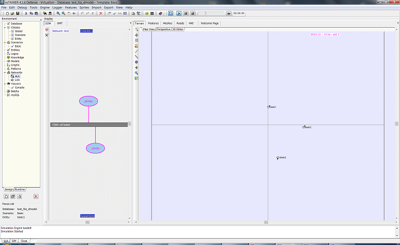Expand or collapse the Classes tree node
400x245 pixels.
click(x=5, y=28)
